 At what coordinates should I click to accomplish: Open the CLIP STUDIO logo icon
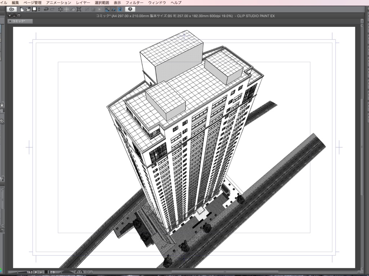coord(11,10)
